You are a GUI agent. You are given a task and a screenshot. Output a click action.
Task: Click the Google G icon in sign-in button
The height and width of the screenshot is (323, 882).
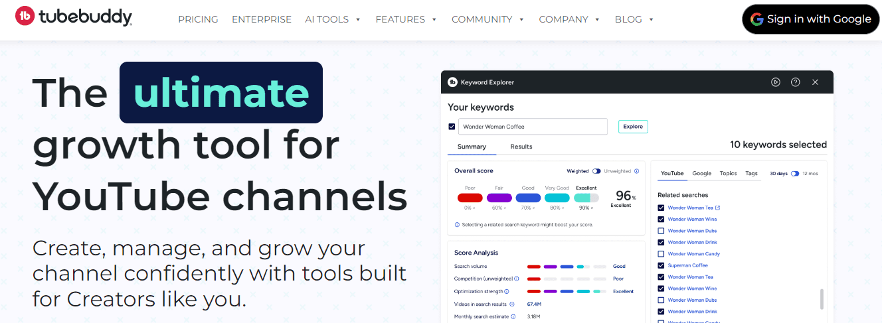[x=756, y=19]
